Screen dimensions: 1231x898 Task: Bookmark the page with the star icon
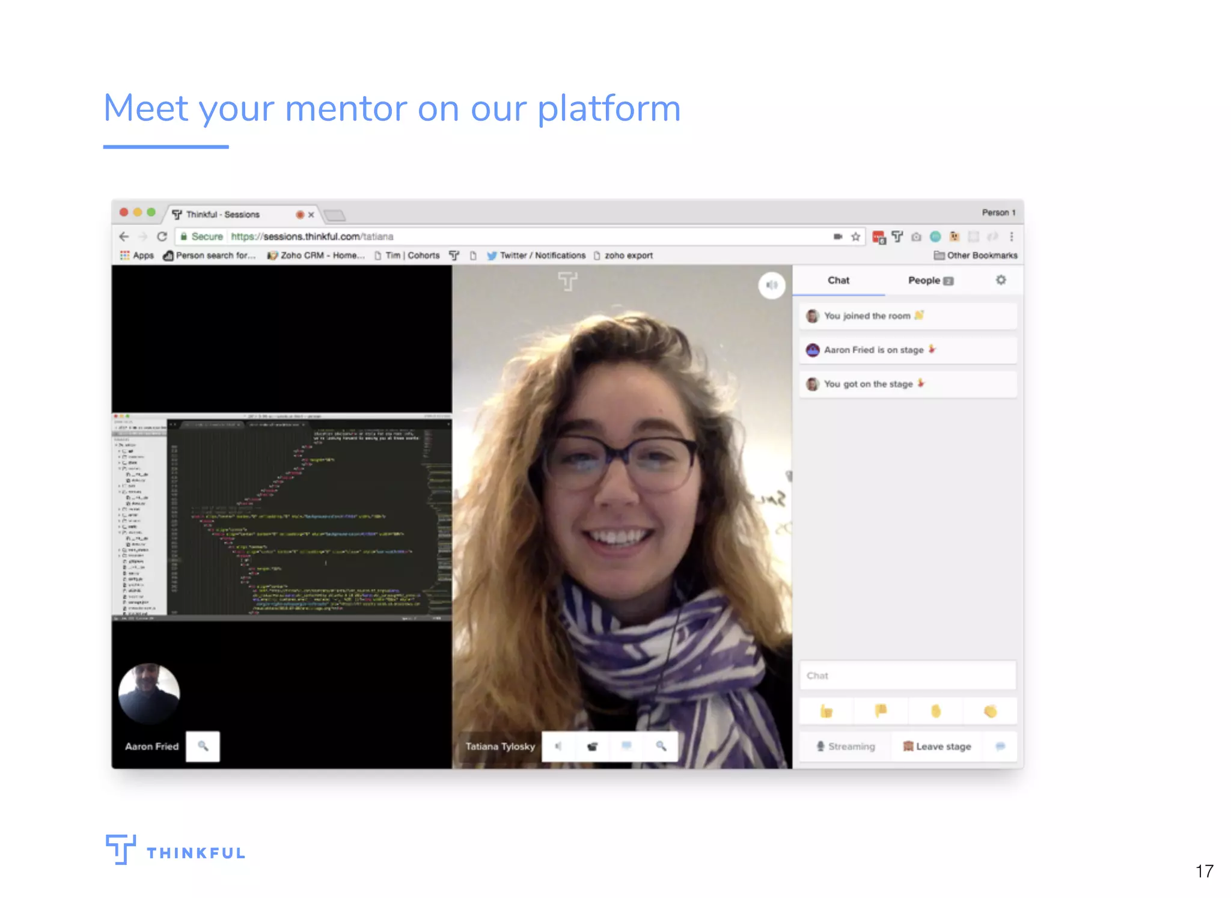(856, 237)
